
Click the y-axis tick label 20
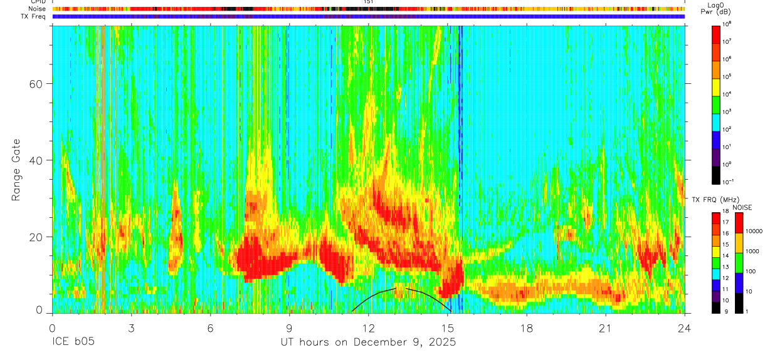[36, 237]
